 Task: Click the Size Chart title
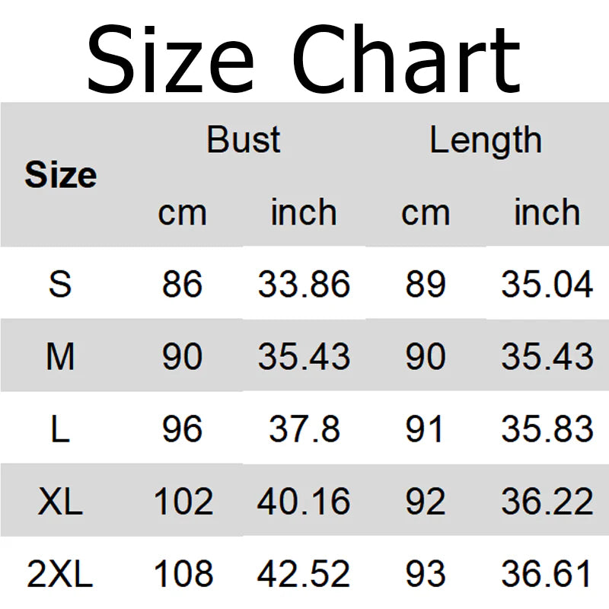pos(304,59)
